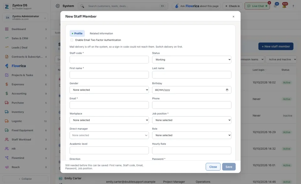
Task: Click the Flowrica droplet icon in Ask button
Action: tap(177, 6)
